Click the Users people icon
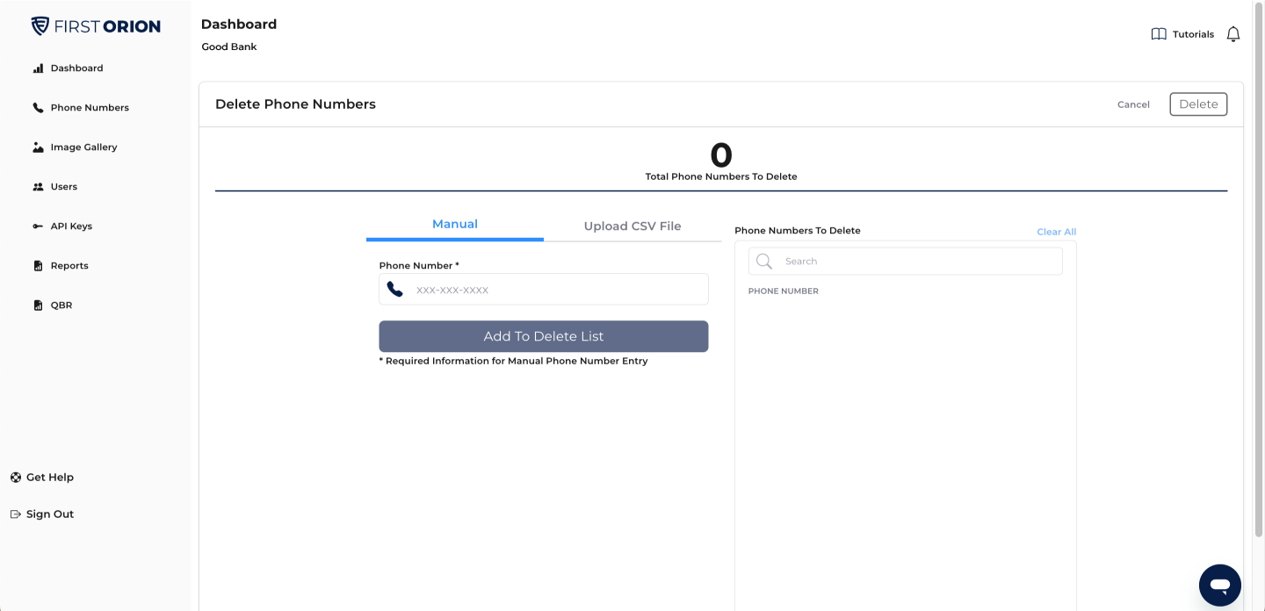The width and height of the screenshot is (1265, 611). [38, 187]
